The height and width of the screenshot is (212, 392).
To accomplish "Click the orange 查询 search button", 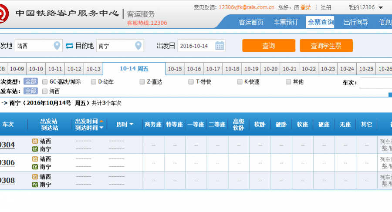I will coord(269,46).
